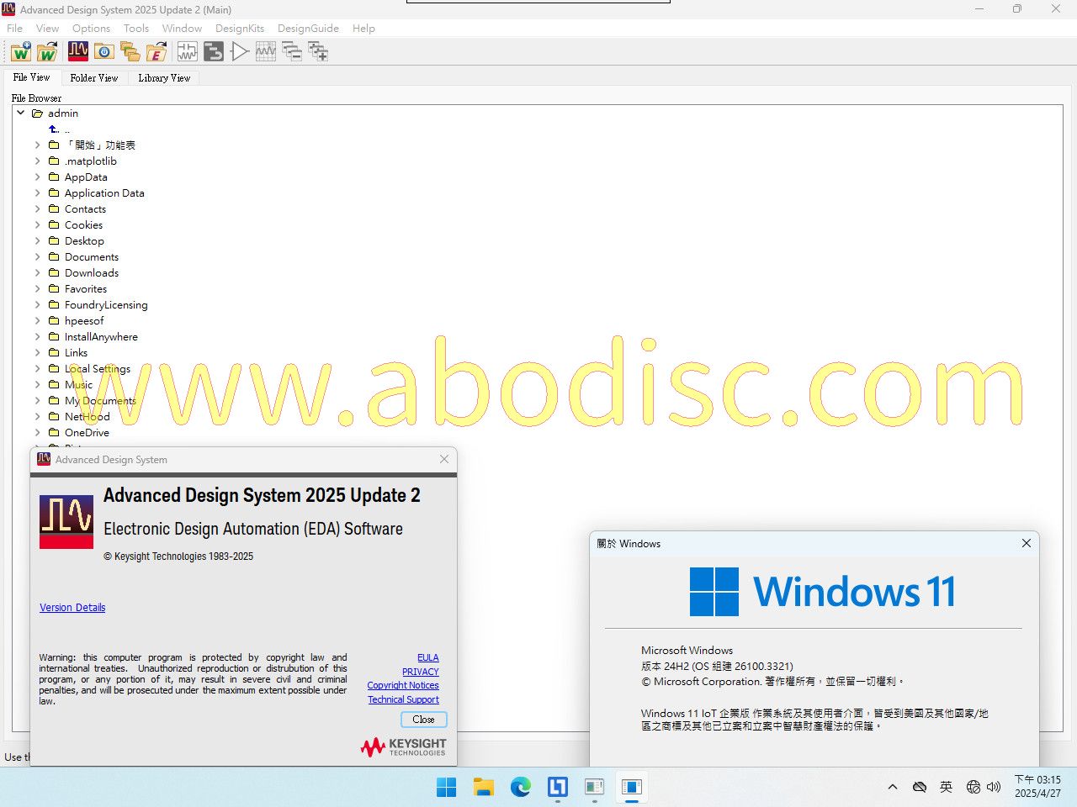Screen dimensions: 1077x807
Task: Click Start button on Windows taskbar
Action: point(446,787)
